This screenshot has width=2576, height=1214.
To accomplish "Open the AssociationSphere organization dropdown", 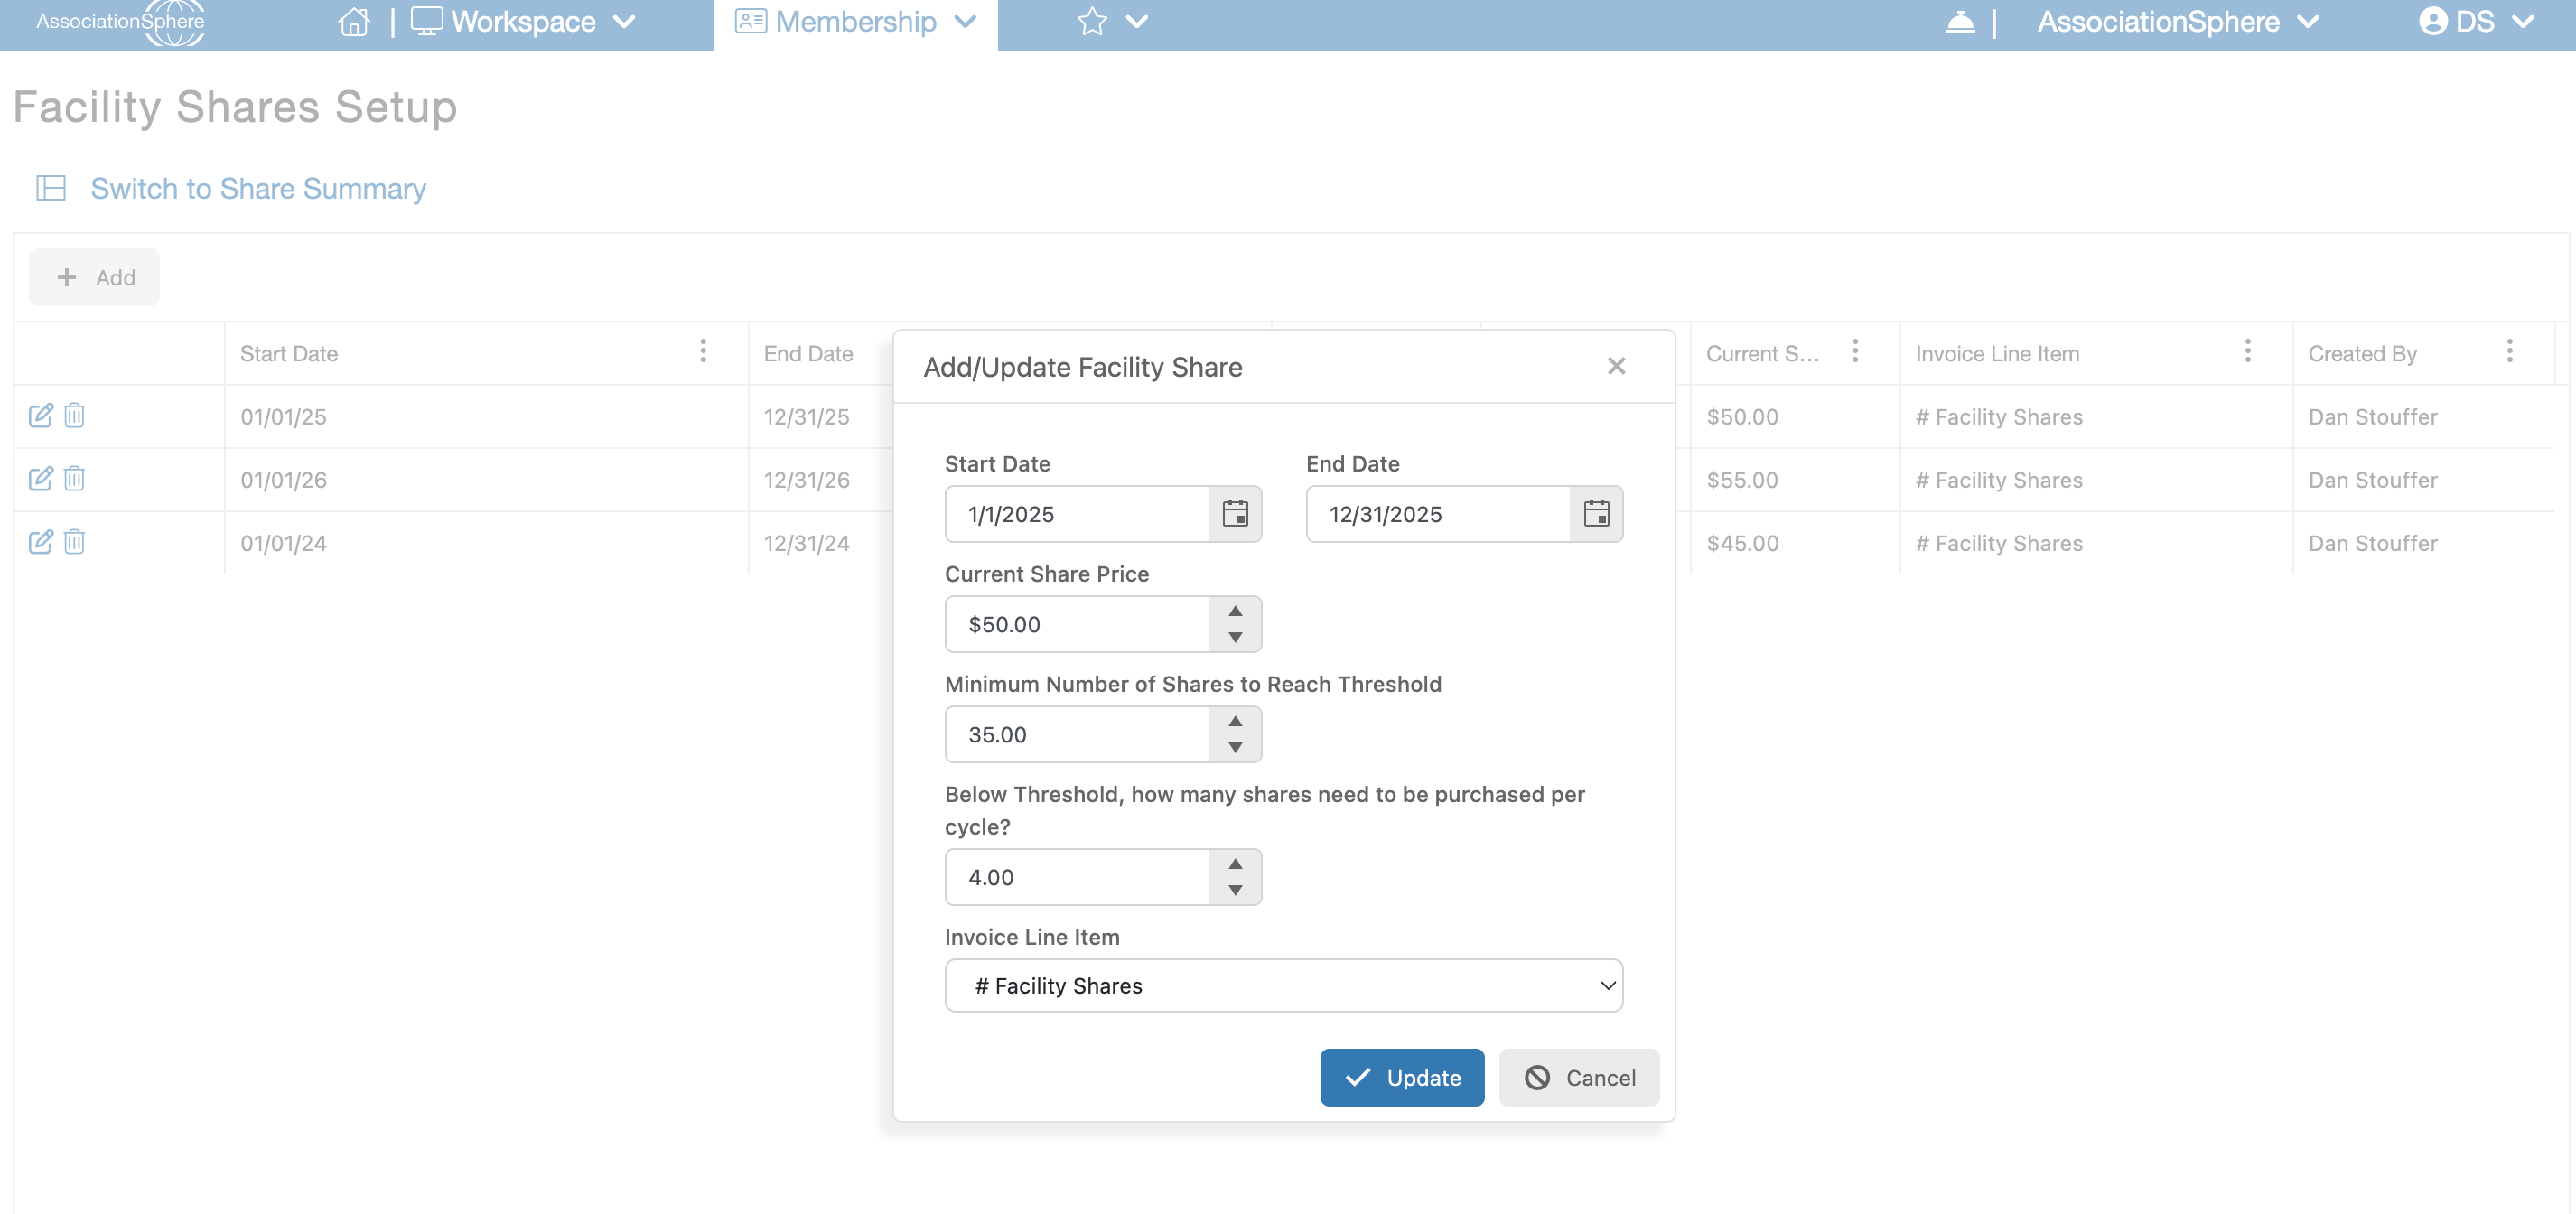I will tap(2177, 22).
